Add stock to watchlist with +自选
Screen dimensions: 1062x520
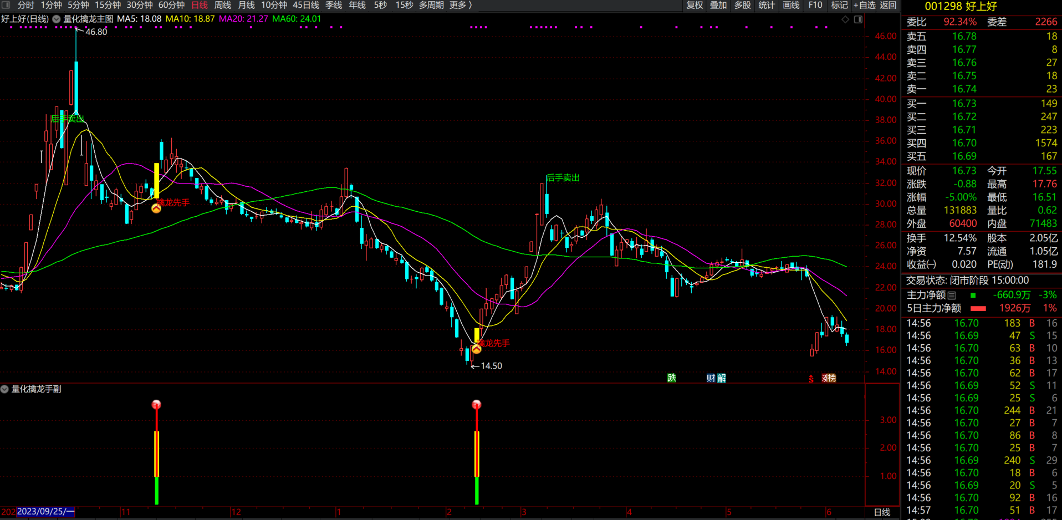tap(864, 5)
